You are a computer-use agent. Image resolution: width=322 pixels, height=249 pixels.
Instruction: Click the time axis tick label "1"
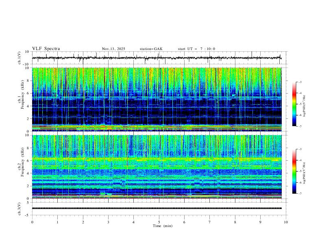click(57, 222)
